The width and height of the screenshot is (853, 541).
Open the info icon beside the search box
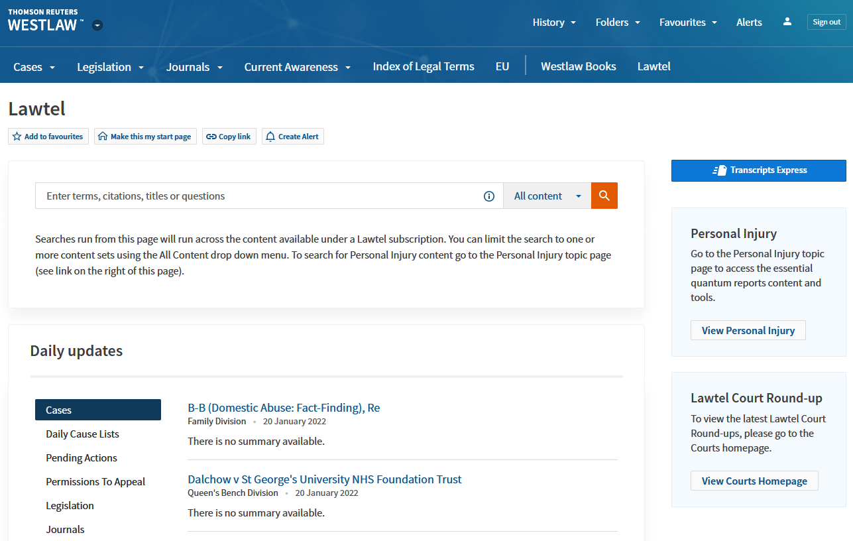(489, 196)
